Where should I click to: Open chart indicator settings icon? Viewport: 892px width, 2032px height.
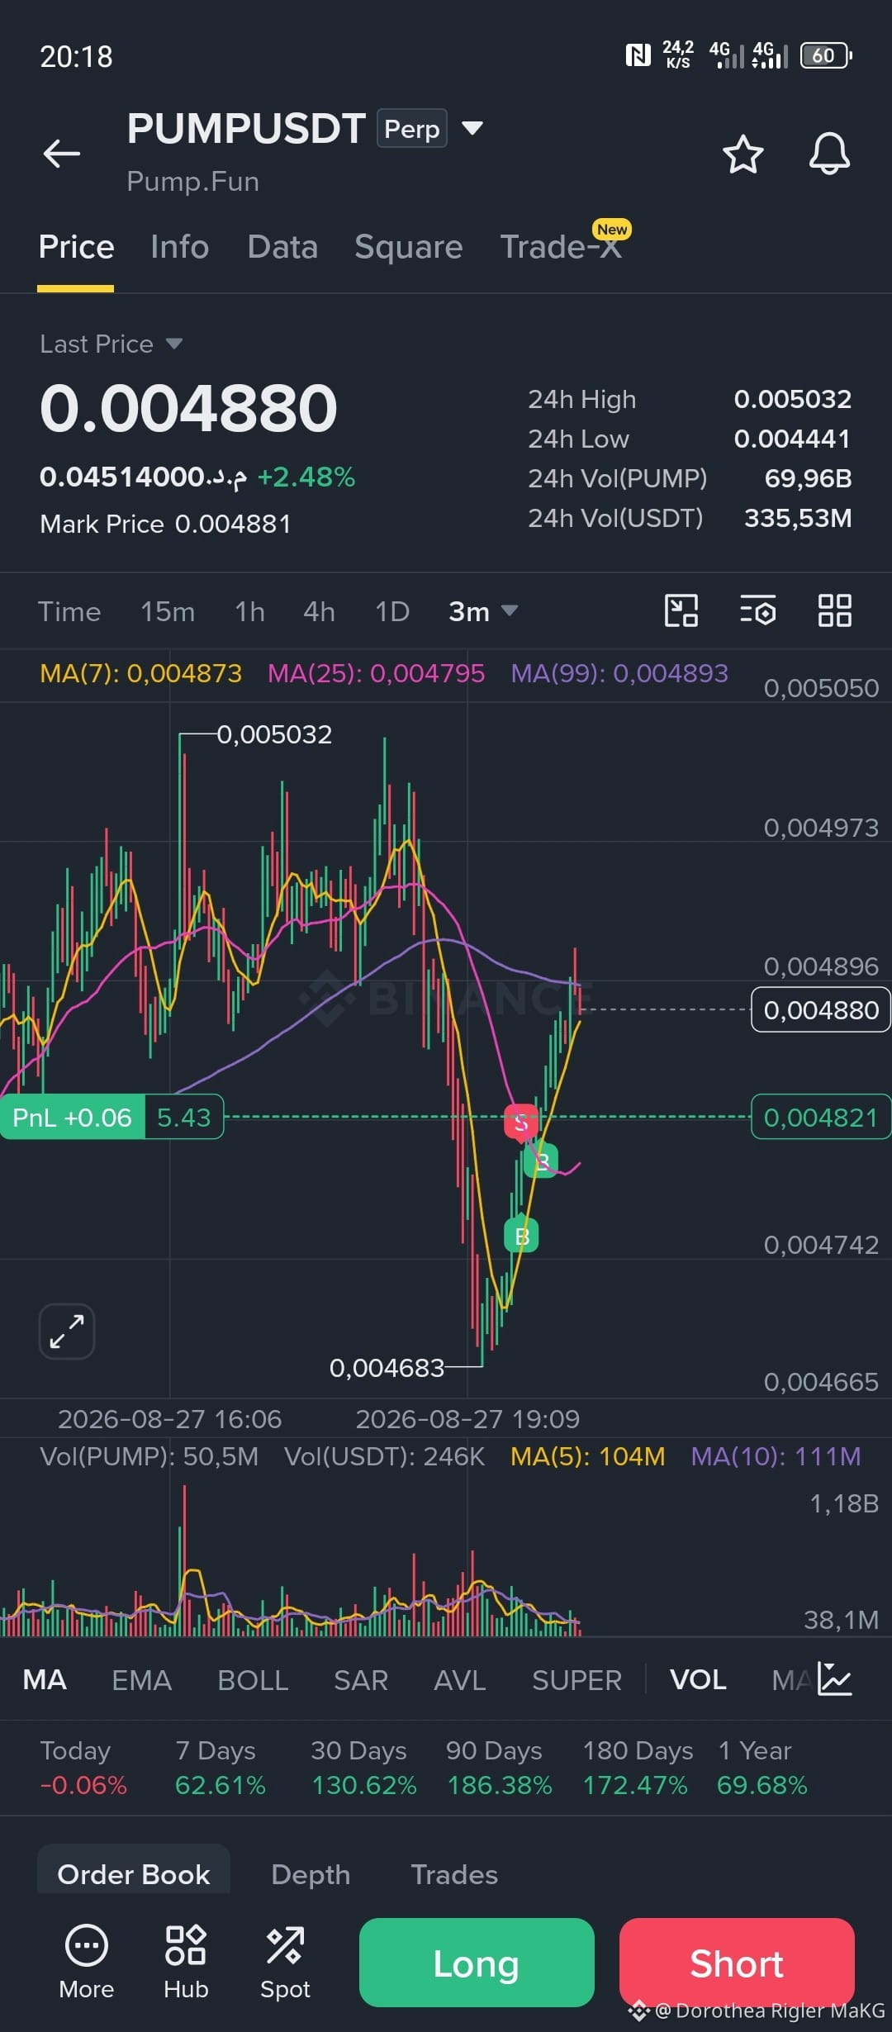coord(757,611)
